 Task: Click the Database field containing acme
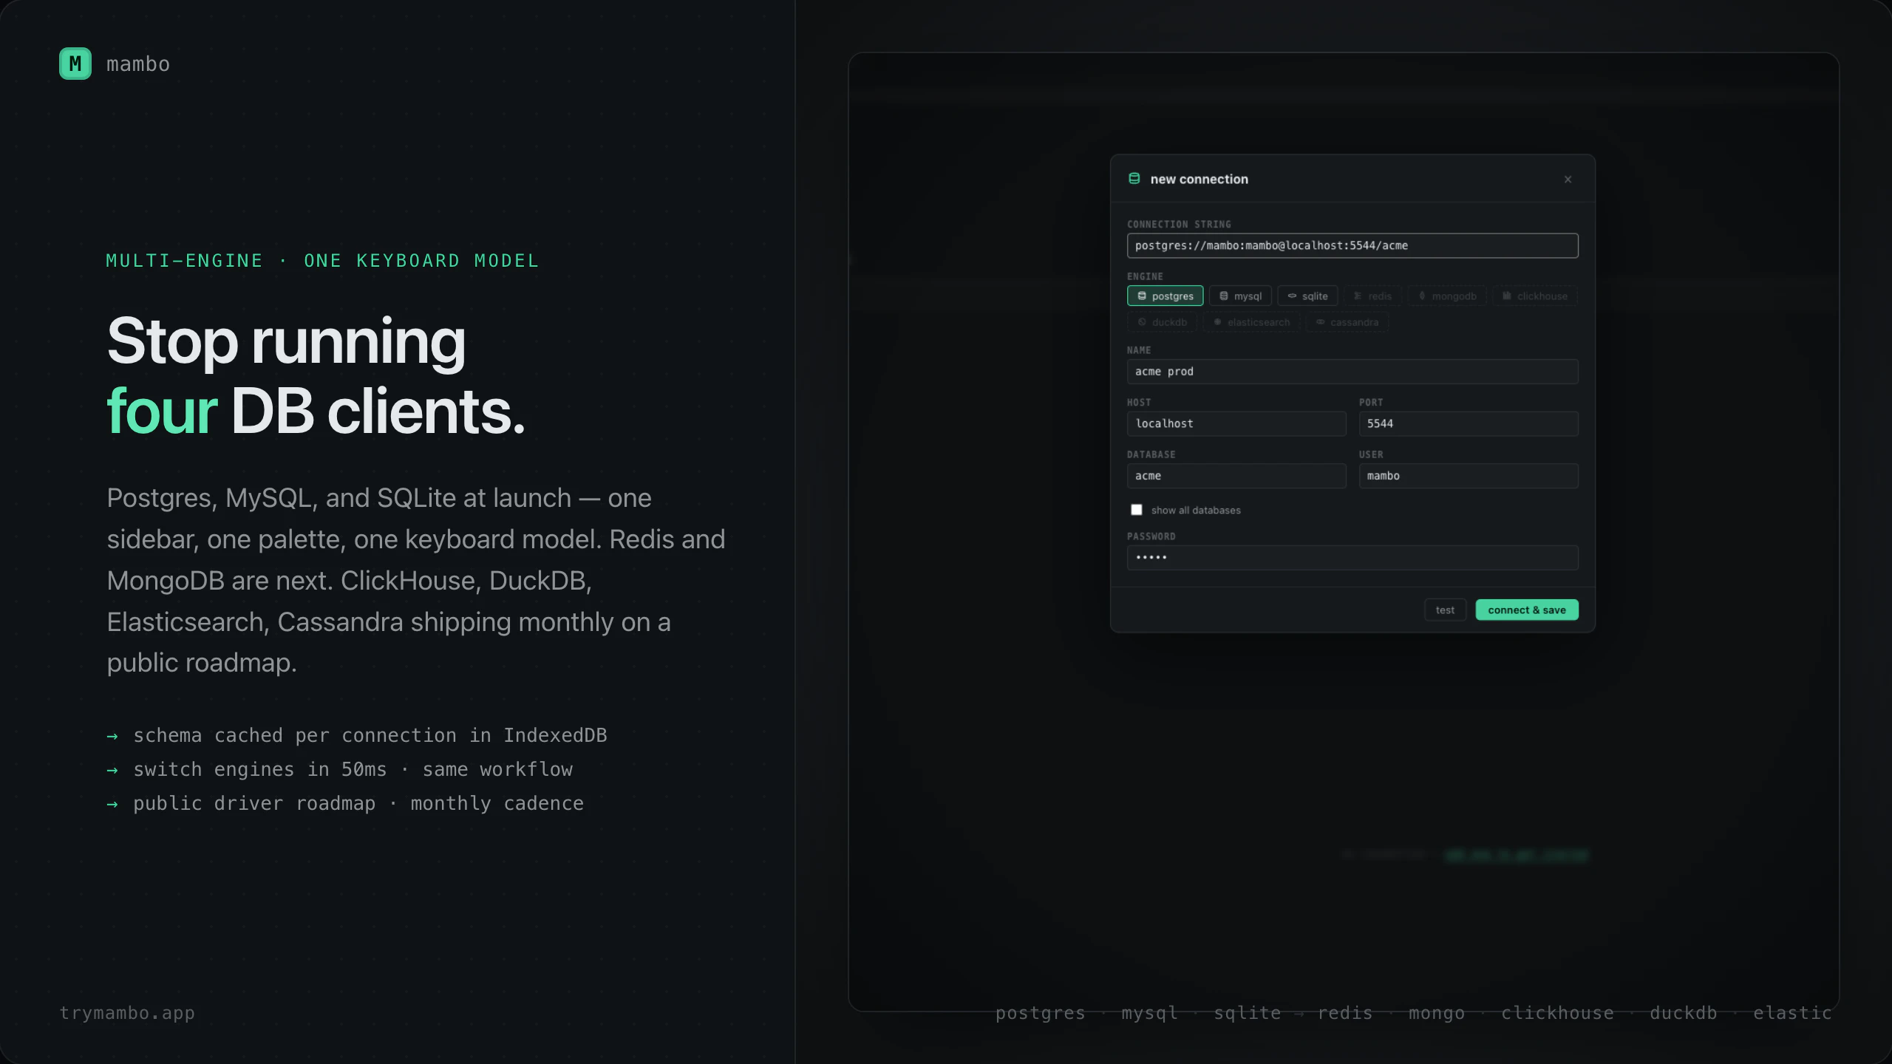(1236, 476)
